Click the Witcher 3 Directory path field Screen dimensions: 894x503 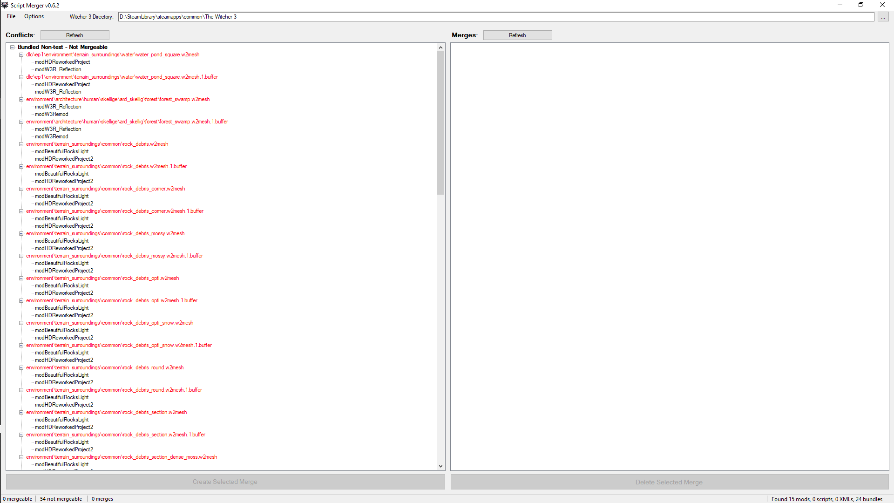point(496,17)
